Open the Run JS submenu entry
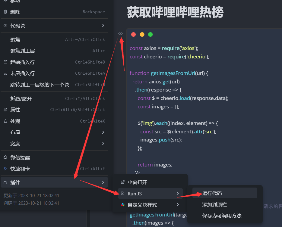This screenshot has width=282, height=227. 150,193
